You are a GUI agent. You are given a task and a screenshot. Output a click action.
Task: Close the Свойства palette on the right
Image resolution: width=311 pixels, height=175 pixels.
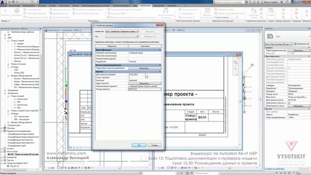[309, 29]
